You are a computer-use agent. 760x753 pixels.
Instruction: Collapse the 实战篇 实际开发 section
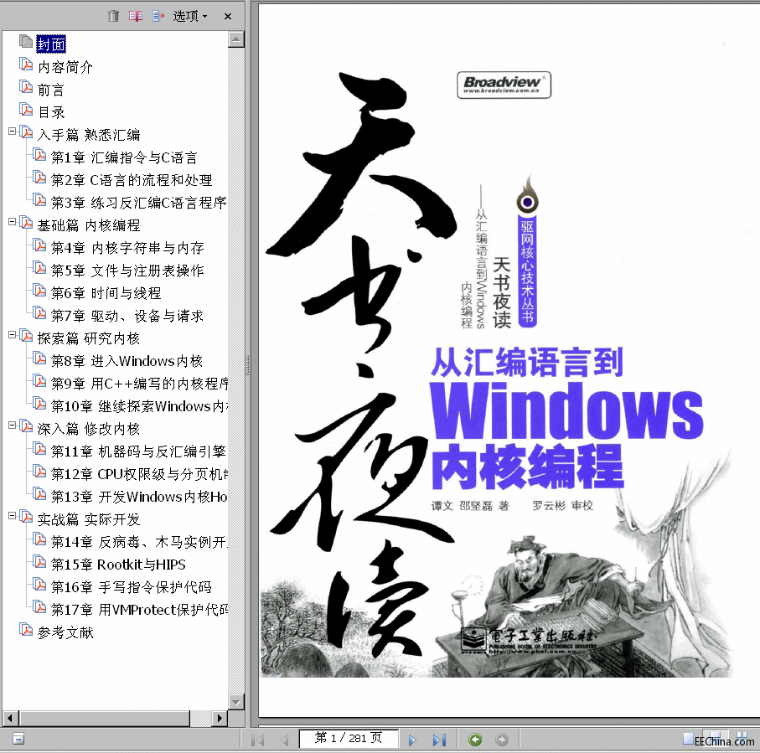click(12, 516)
